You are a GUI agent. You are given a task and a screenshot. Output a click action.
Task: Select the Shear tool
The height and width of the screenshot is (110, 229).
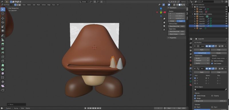click(3, 86)
